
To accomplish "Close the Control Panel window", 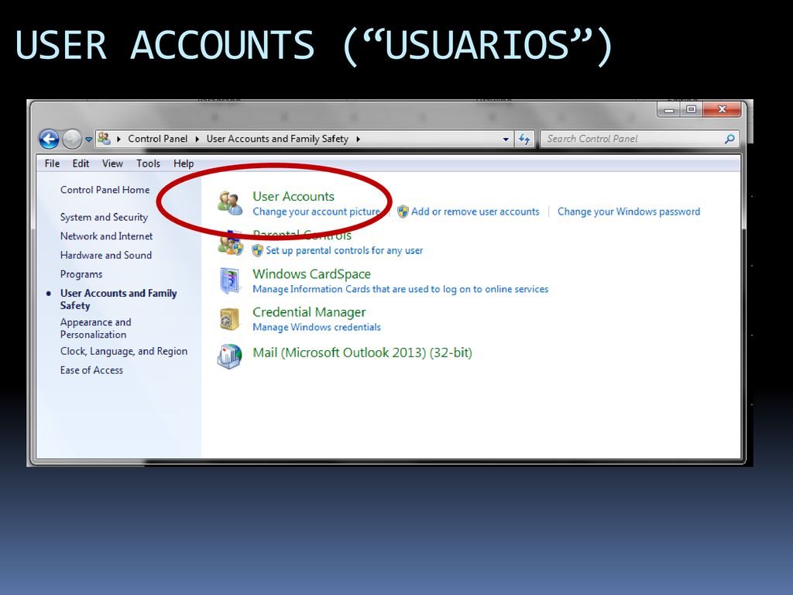I will pyautogui.click(x=723, y=109).
